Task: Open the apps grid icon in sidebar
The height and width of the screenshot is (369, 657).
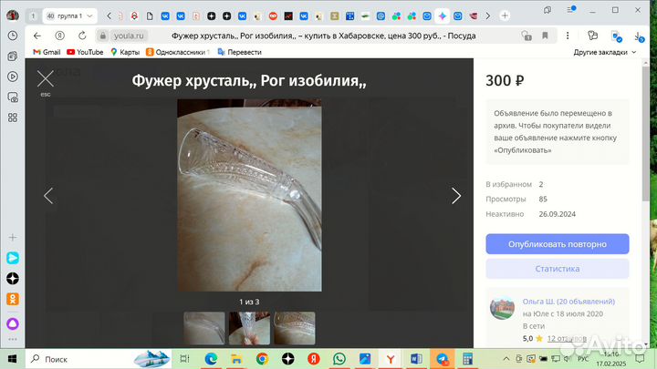Action: pyautogui.click(x=13, y=118)
